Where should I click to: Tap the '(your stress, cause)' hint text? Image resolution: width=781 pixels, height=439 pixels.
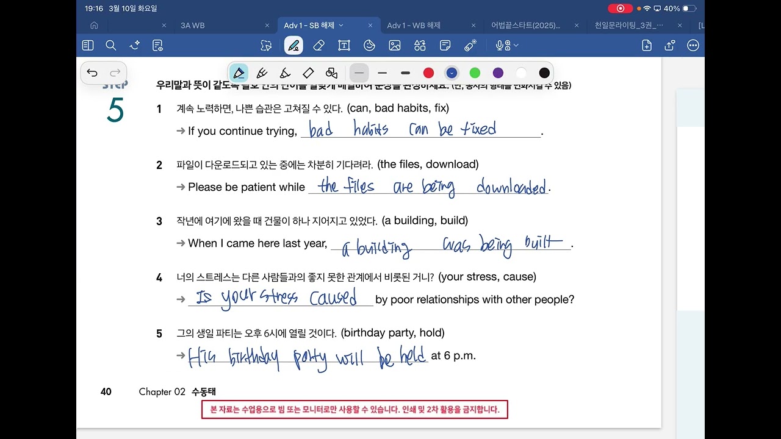tap(487, 277)
